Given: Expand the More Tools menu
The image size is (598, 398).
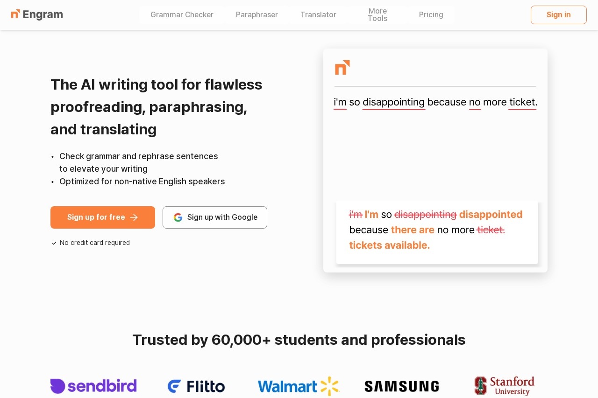Looking at the screenshot, I should (x=377, y=15).
